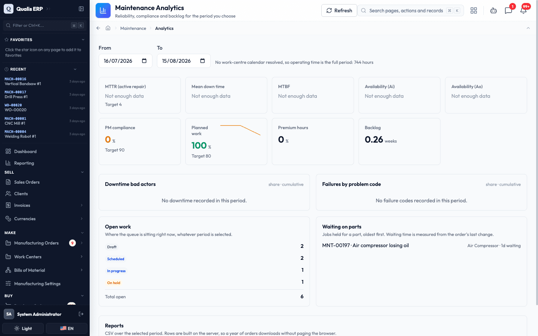Focus the global search field
Screen dimensions: 538x336
411,10
